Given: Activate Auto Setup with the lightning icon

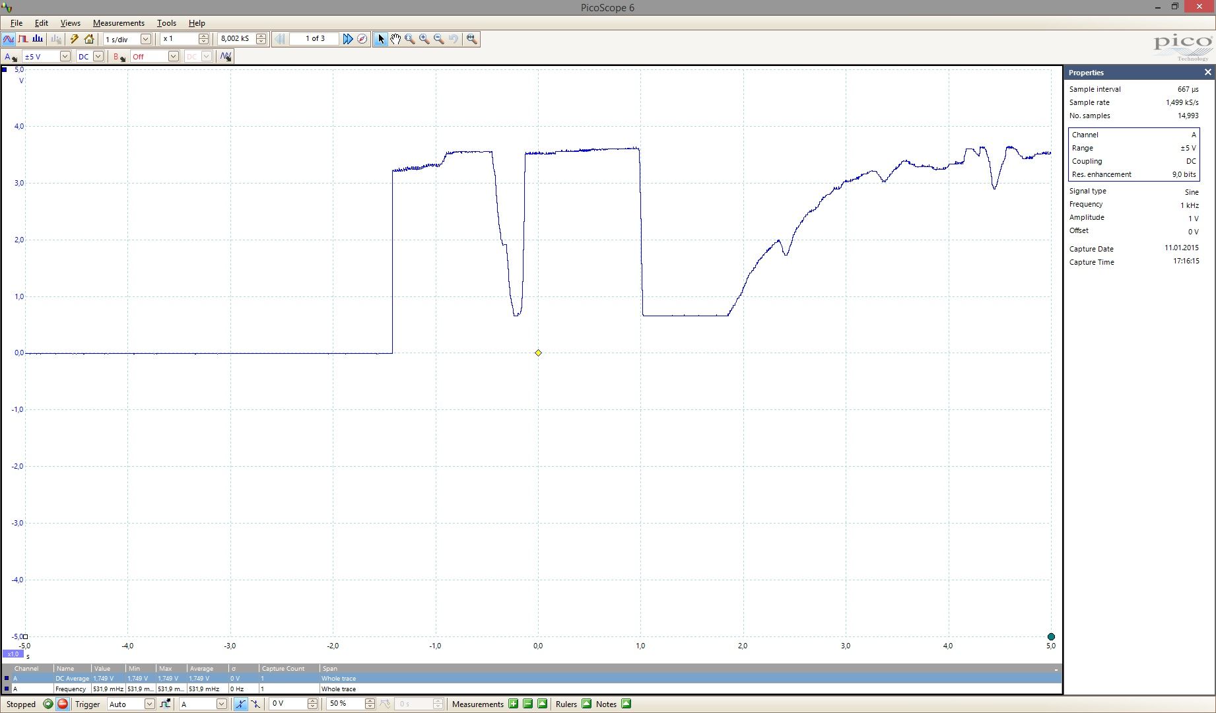Looking at the screenshot, I should click(75, 39).
